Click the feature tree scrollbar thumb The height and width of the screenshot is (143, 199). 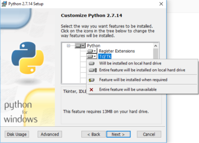tap(156, 54)
